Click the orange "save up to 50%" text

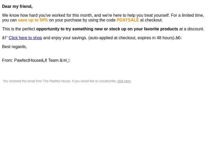(x=33, y=20)
